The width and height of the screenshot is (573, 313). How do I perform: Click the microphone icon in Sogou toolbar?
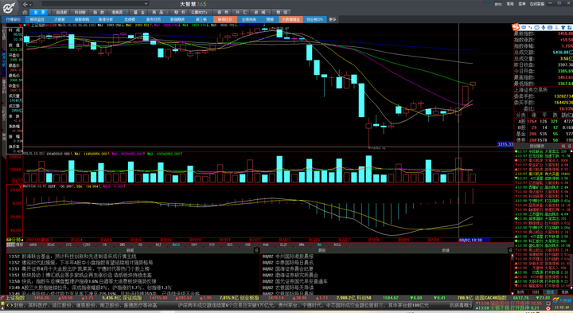[x=544, y=27]
